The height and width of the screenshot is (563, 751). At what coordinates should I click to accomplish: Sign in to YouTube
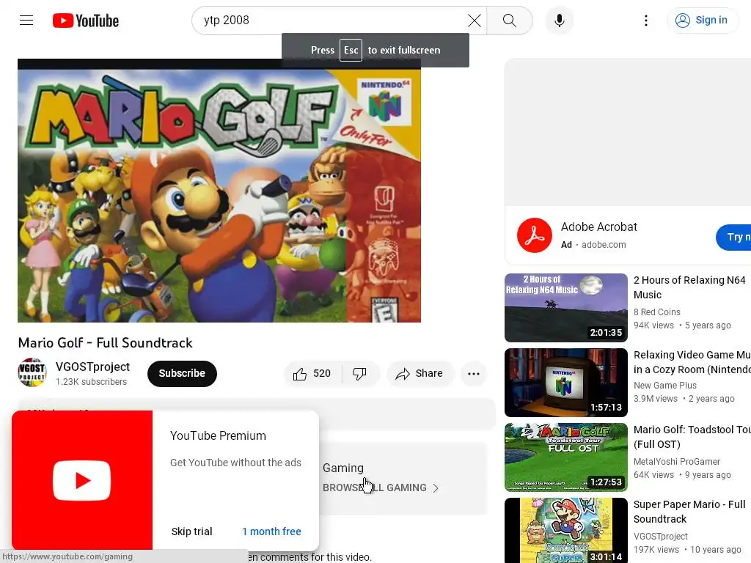click(x=703, y=21)
